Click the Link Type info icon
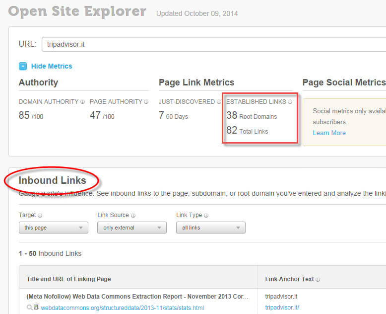 tap(206, 216)
